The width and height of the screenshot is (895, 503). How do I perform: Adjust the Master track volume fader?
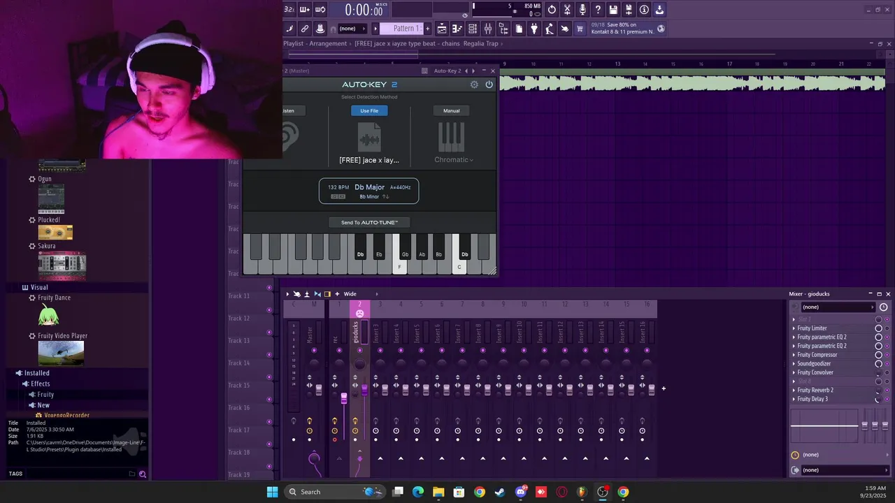point(319,389)
